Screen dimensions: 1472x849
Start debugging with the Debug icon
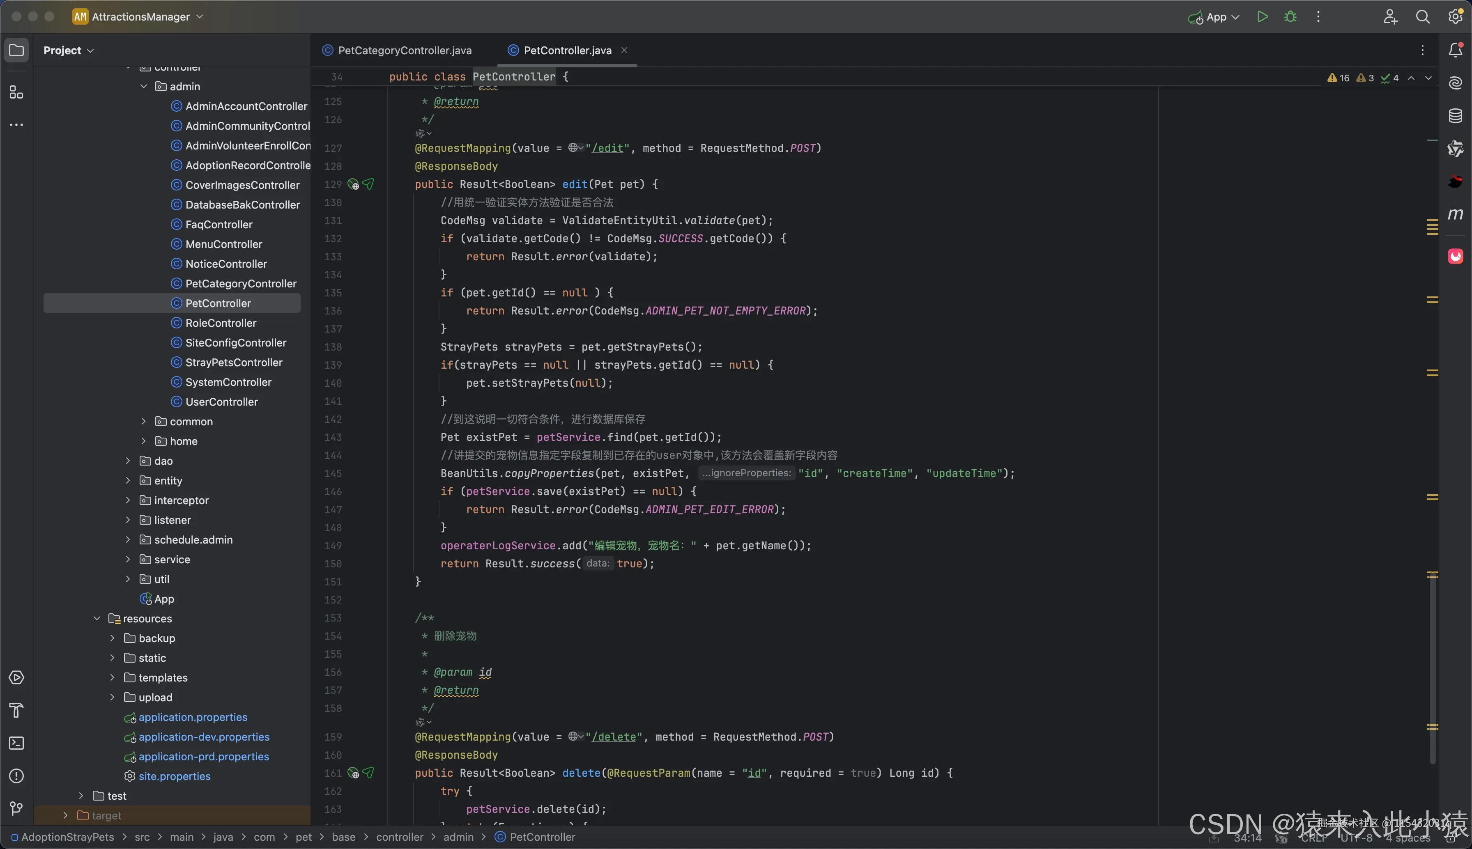coord(1290,17)
